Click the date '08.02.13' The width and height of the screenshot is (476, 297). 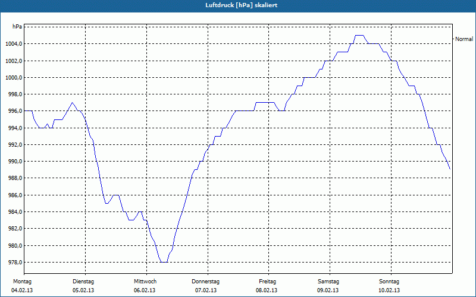click(x=267, y=290)
